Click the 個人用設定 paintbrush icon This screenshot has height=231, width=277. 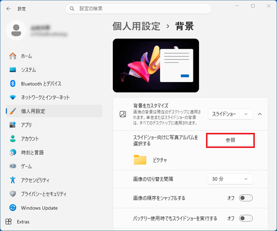(x=13, y=111)
